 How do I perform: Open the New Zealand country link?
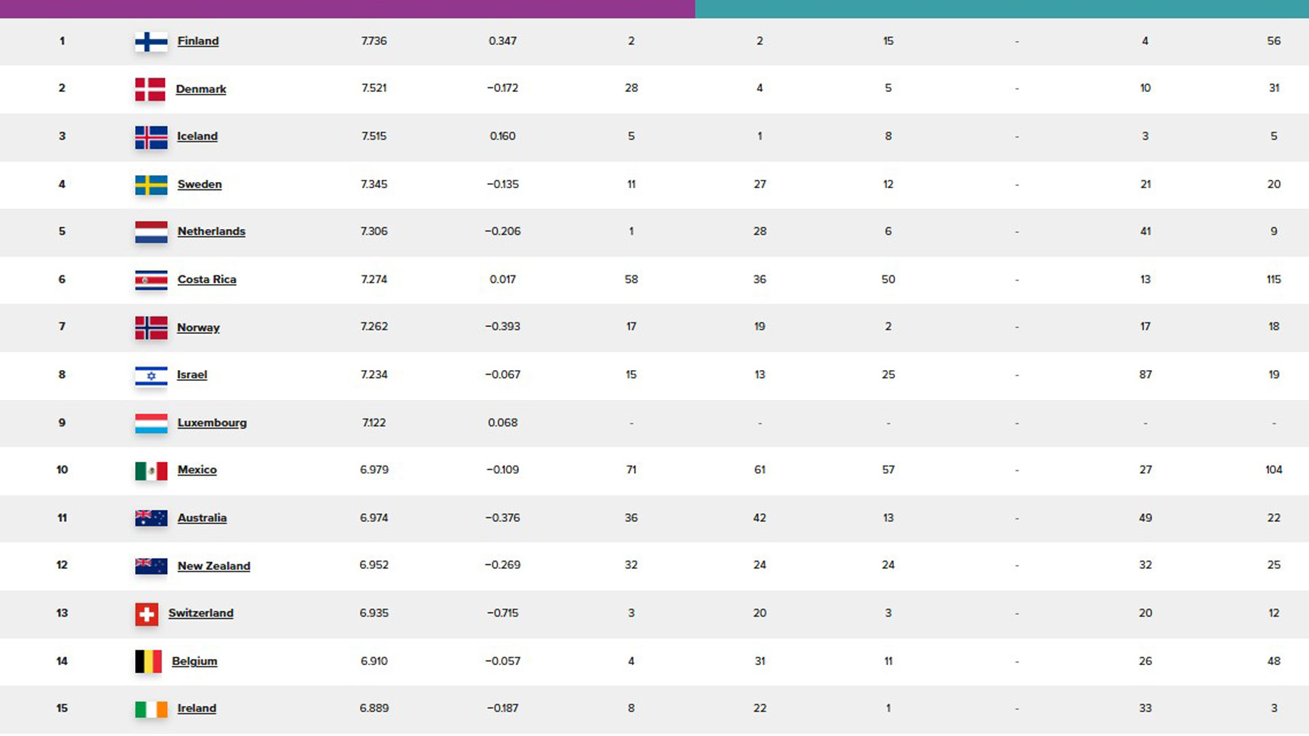[x=213, y=566]
